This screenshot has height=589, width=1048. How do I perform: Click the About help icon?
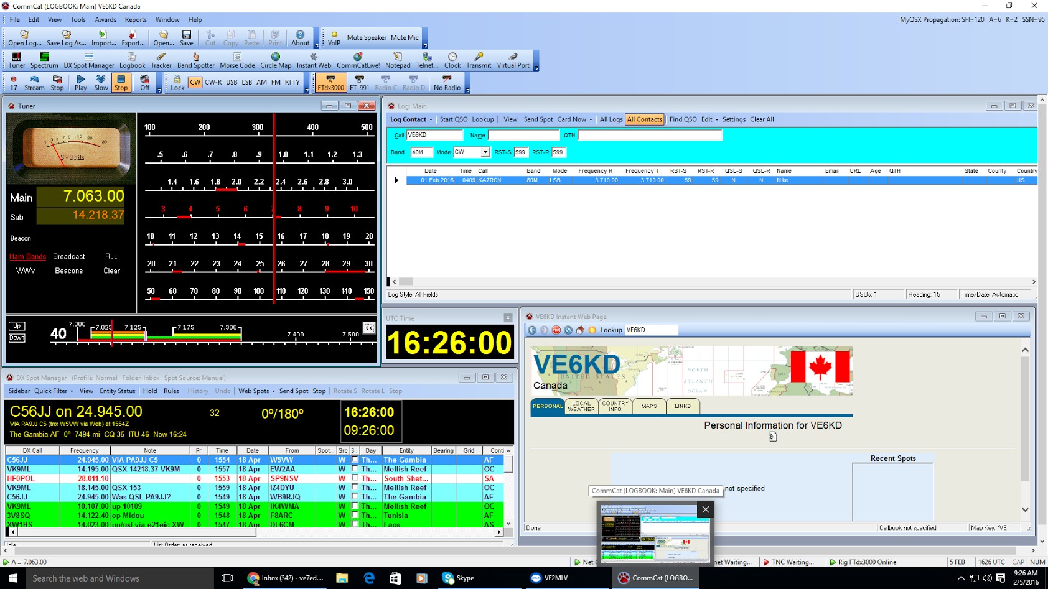(x=300, y=38)
